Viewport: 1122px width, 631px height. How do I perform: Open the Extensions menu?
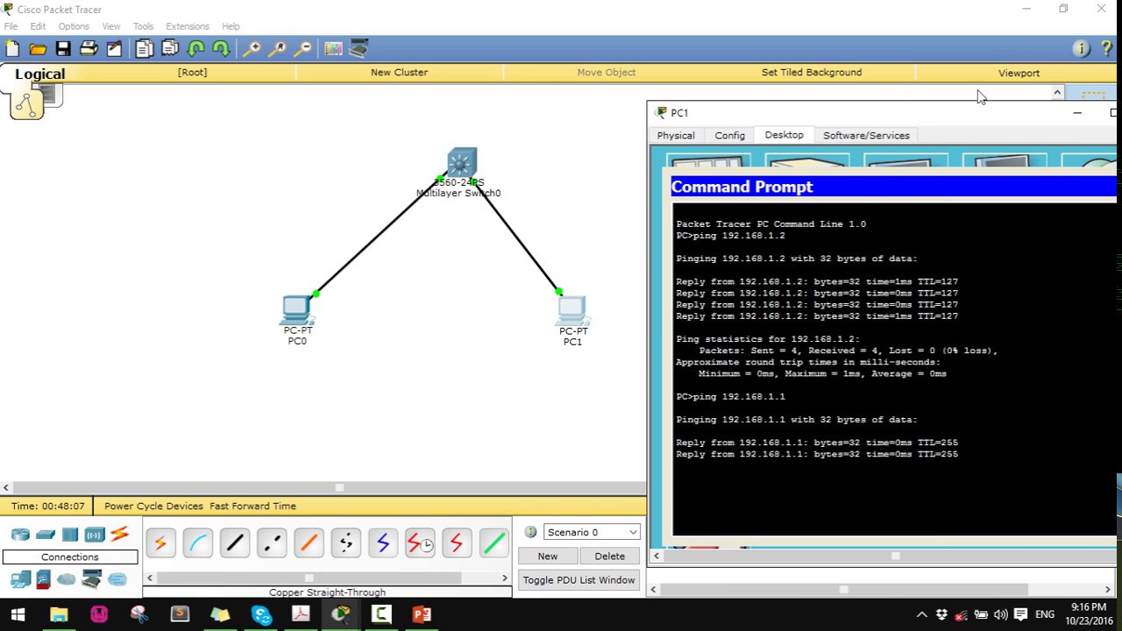(x=187, y=26)
